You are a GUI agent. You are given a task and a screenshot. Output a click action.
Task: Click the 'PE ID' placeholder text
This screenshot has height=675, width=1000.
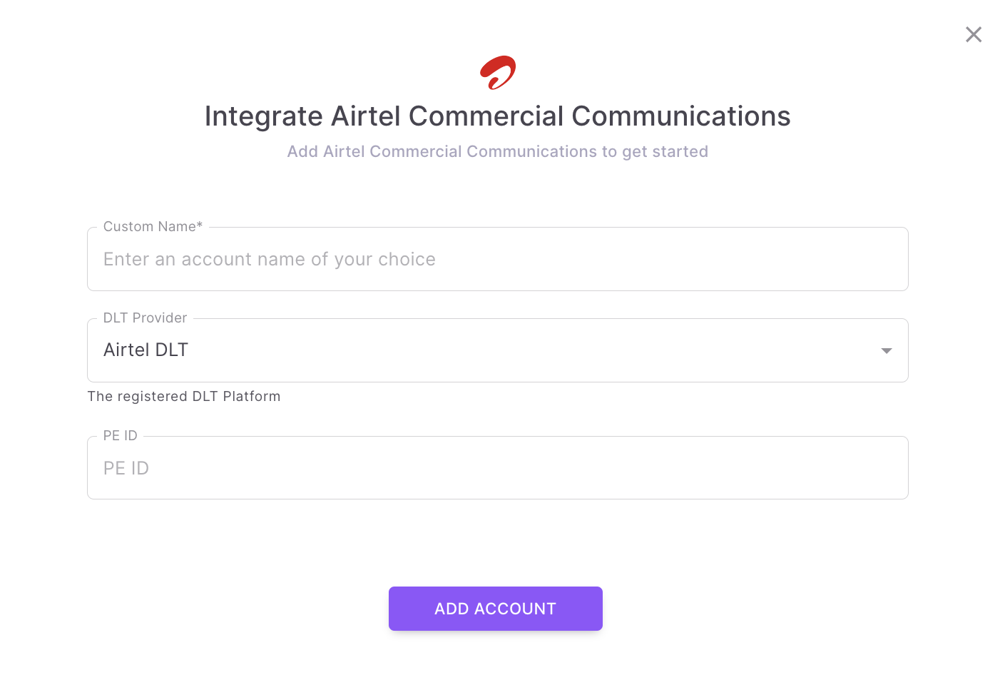click(x=126, y=469)
